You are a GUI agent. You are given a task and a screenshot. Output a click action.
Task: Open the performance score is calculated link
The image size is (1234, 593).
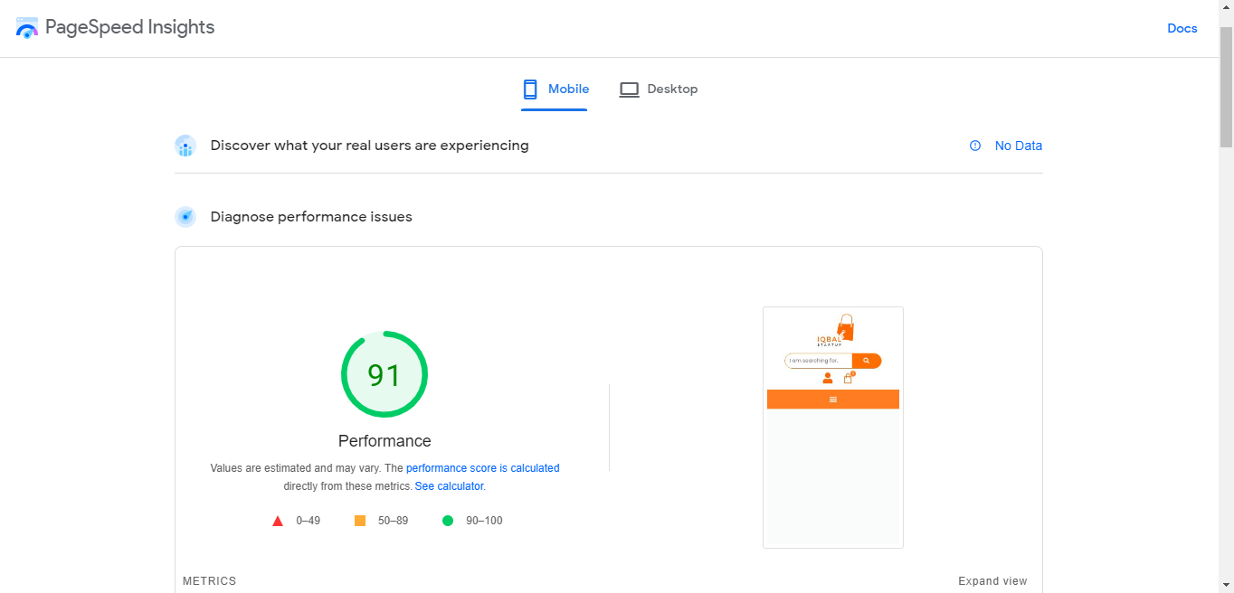click(482, 467)
